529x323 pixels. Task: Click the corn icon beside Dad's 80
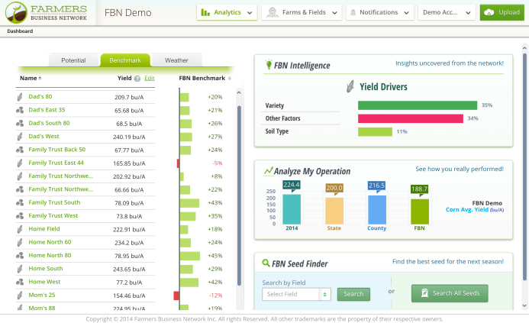pyautogui.click(x=20, y=97)
